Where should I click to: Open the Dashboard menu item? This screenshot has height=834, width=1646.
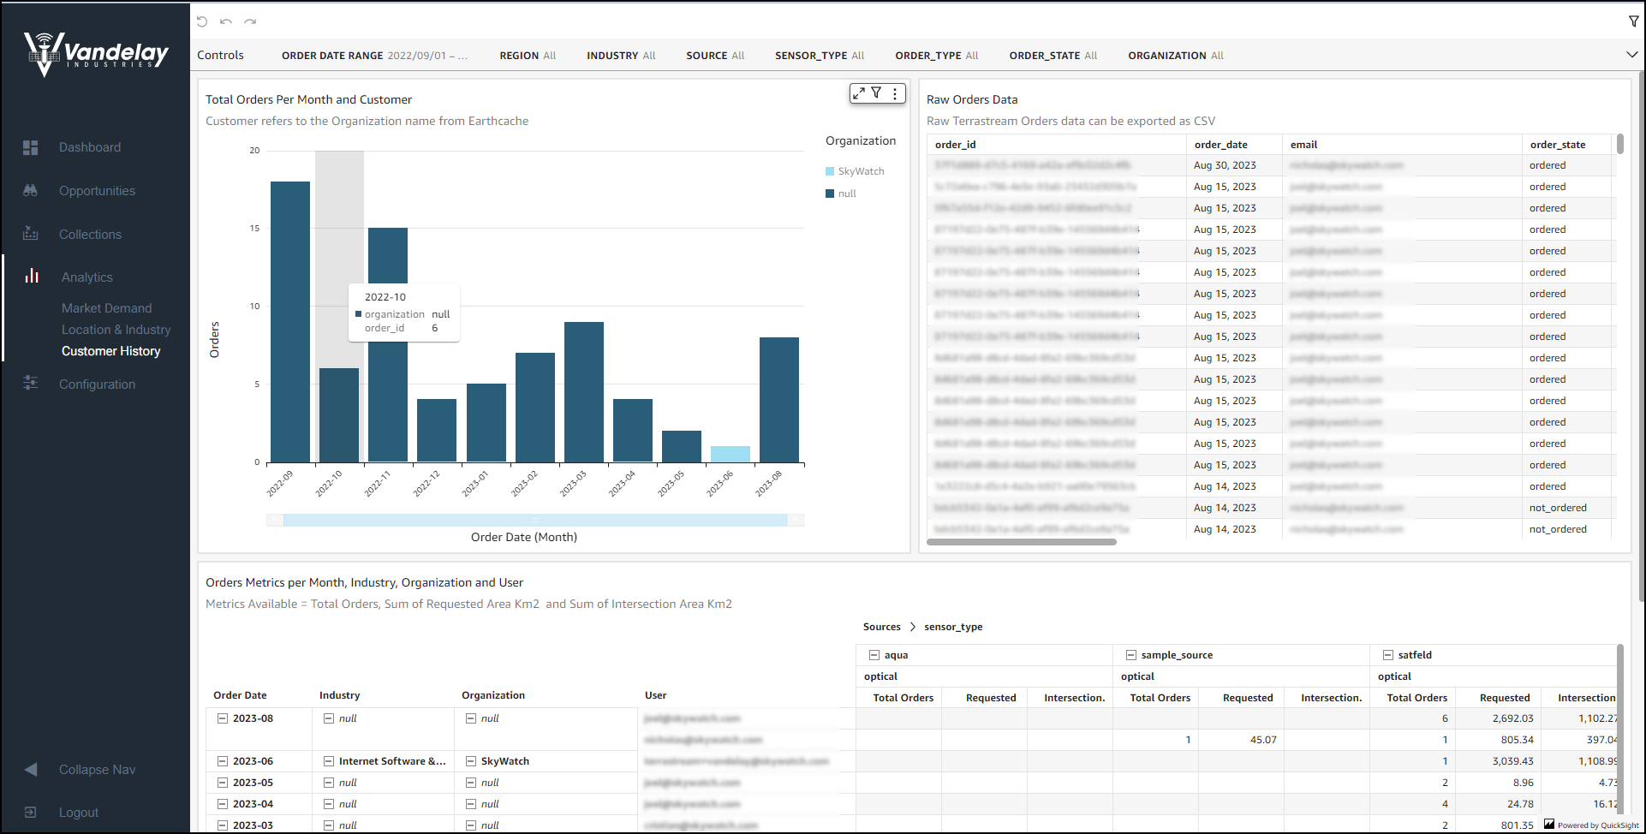click(90, 147)
